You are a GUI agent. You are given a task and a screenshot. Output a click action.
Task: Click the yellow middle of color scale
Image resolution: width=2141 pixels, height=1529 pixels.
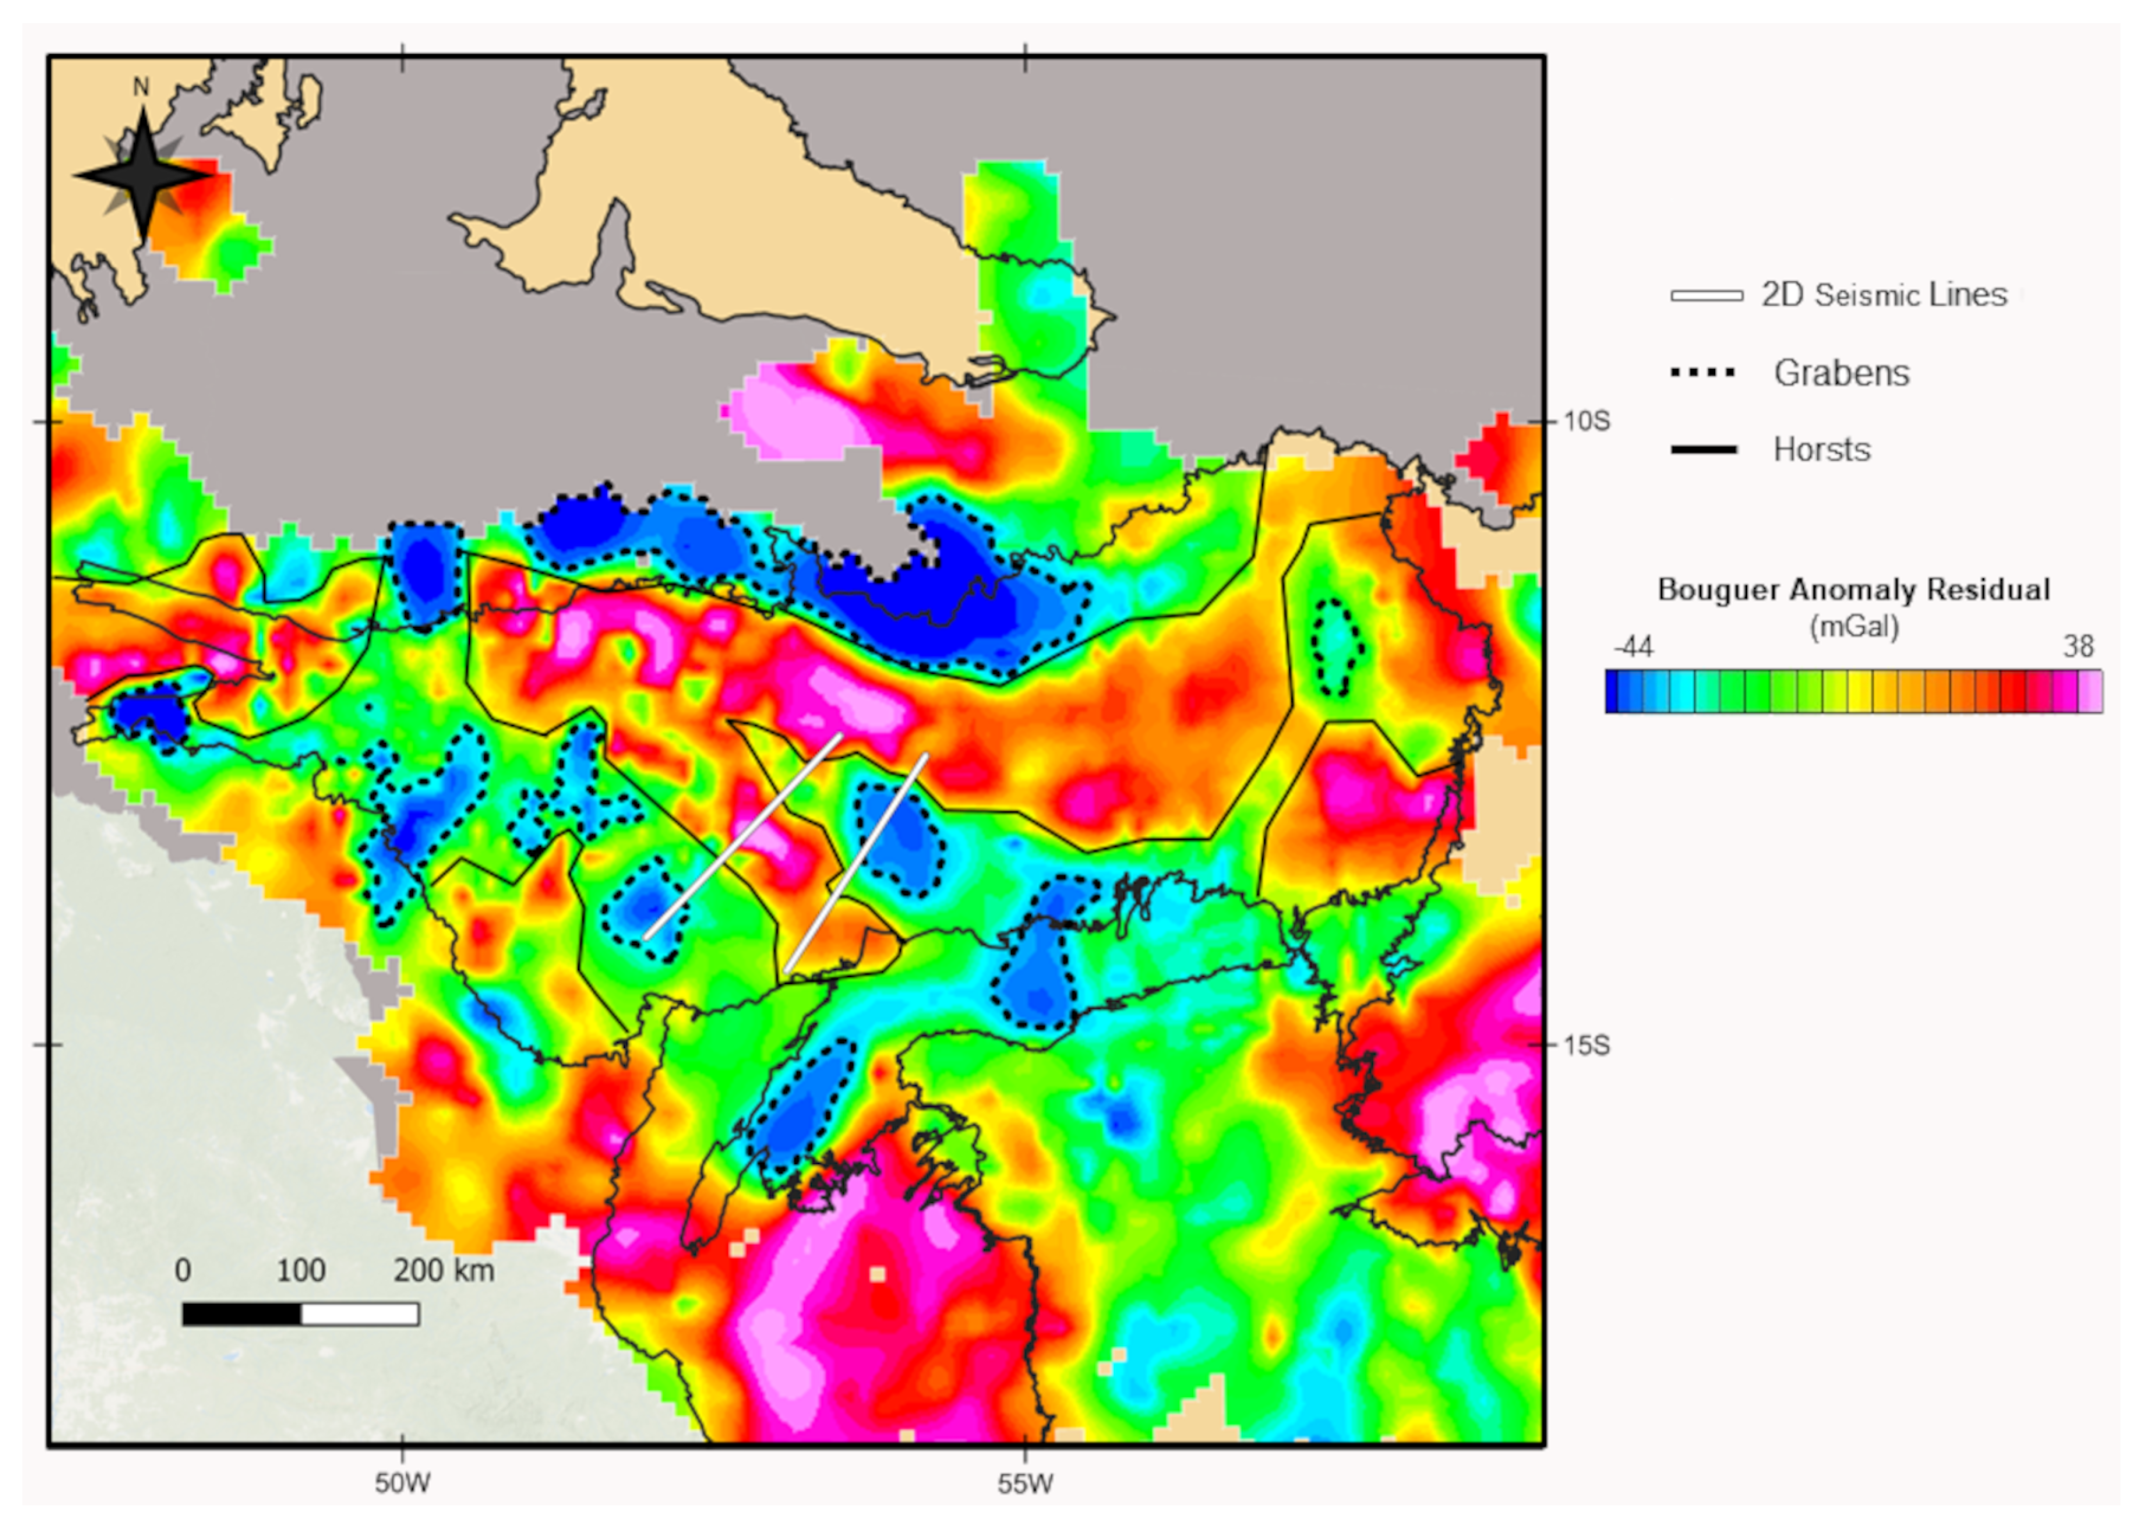1858,691
